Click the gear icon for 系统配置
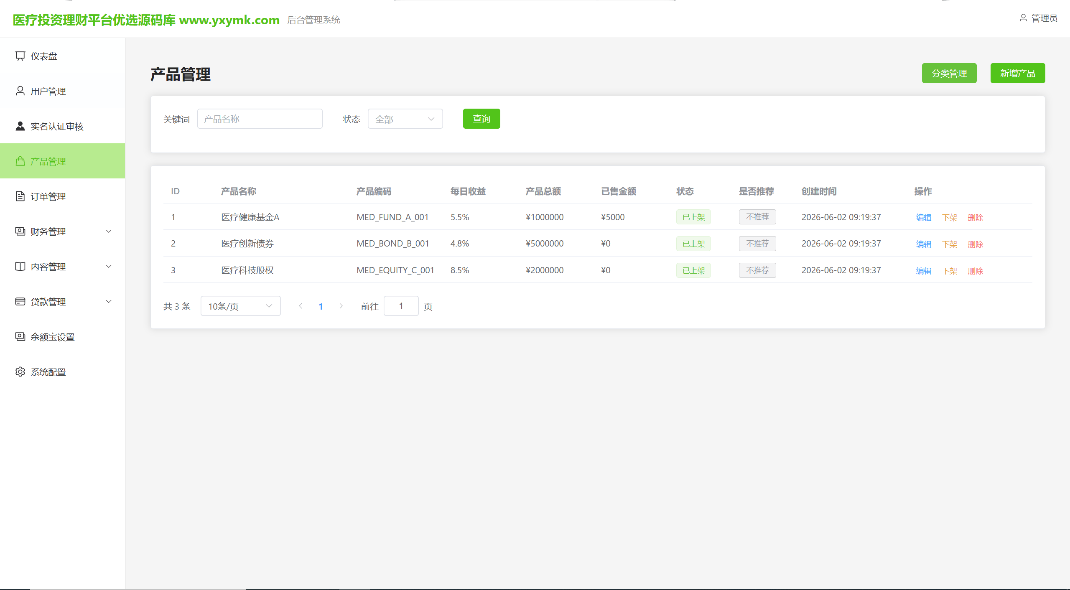 [20, 372]
